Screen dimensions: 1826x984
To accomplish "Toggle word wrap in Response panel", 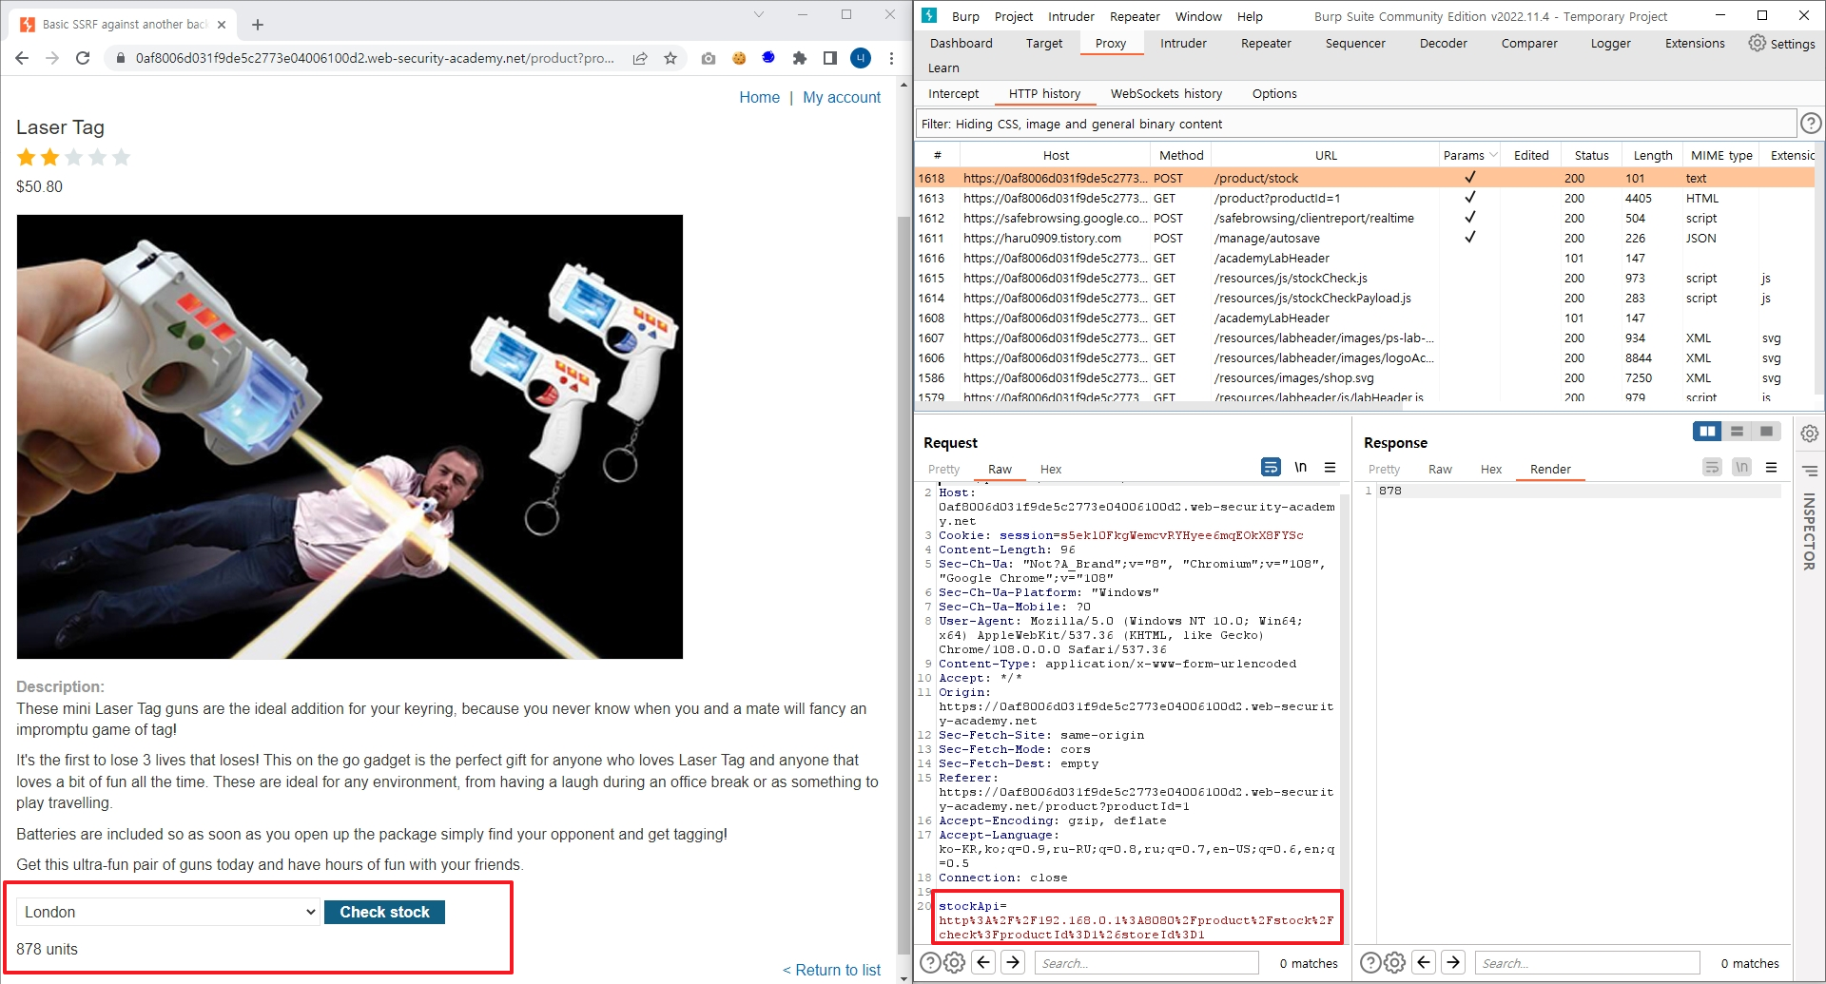I will [x=1712, y=467].
